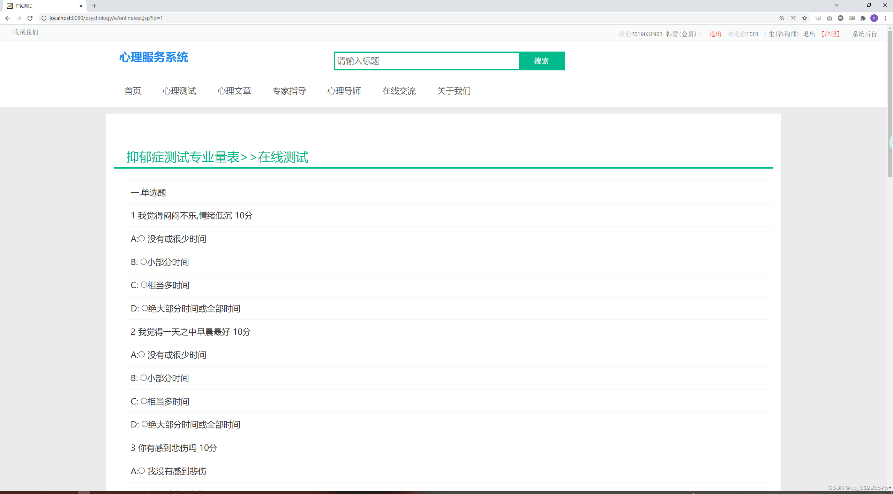Viewport: 893px width, 494px height.
Task: Open the share icon in the toolbar
Action: [x=793, y=18]
